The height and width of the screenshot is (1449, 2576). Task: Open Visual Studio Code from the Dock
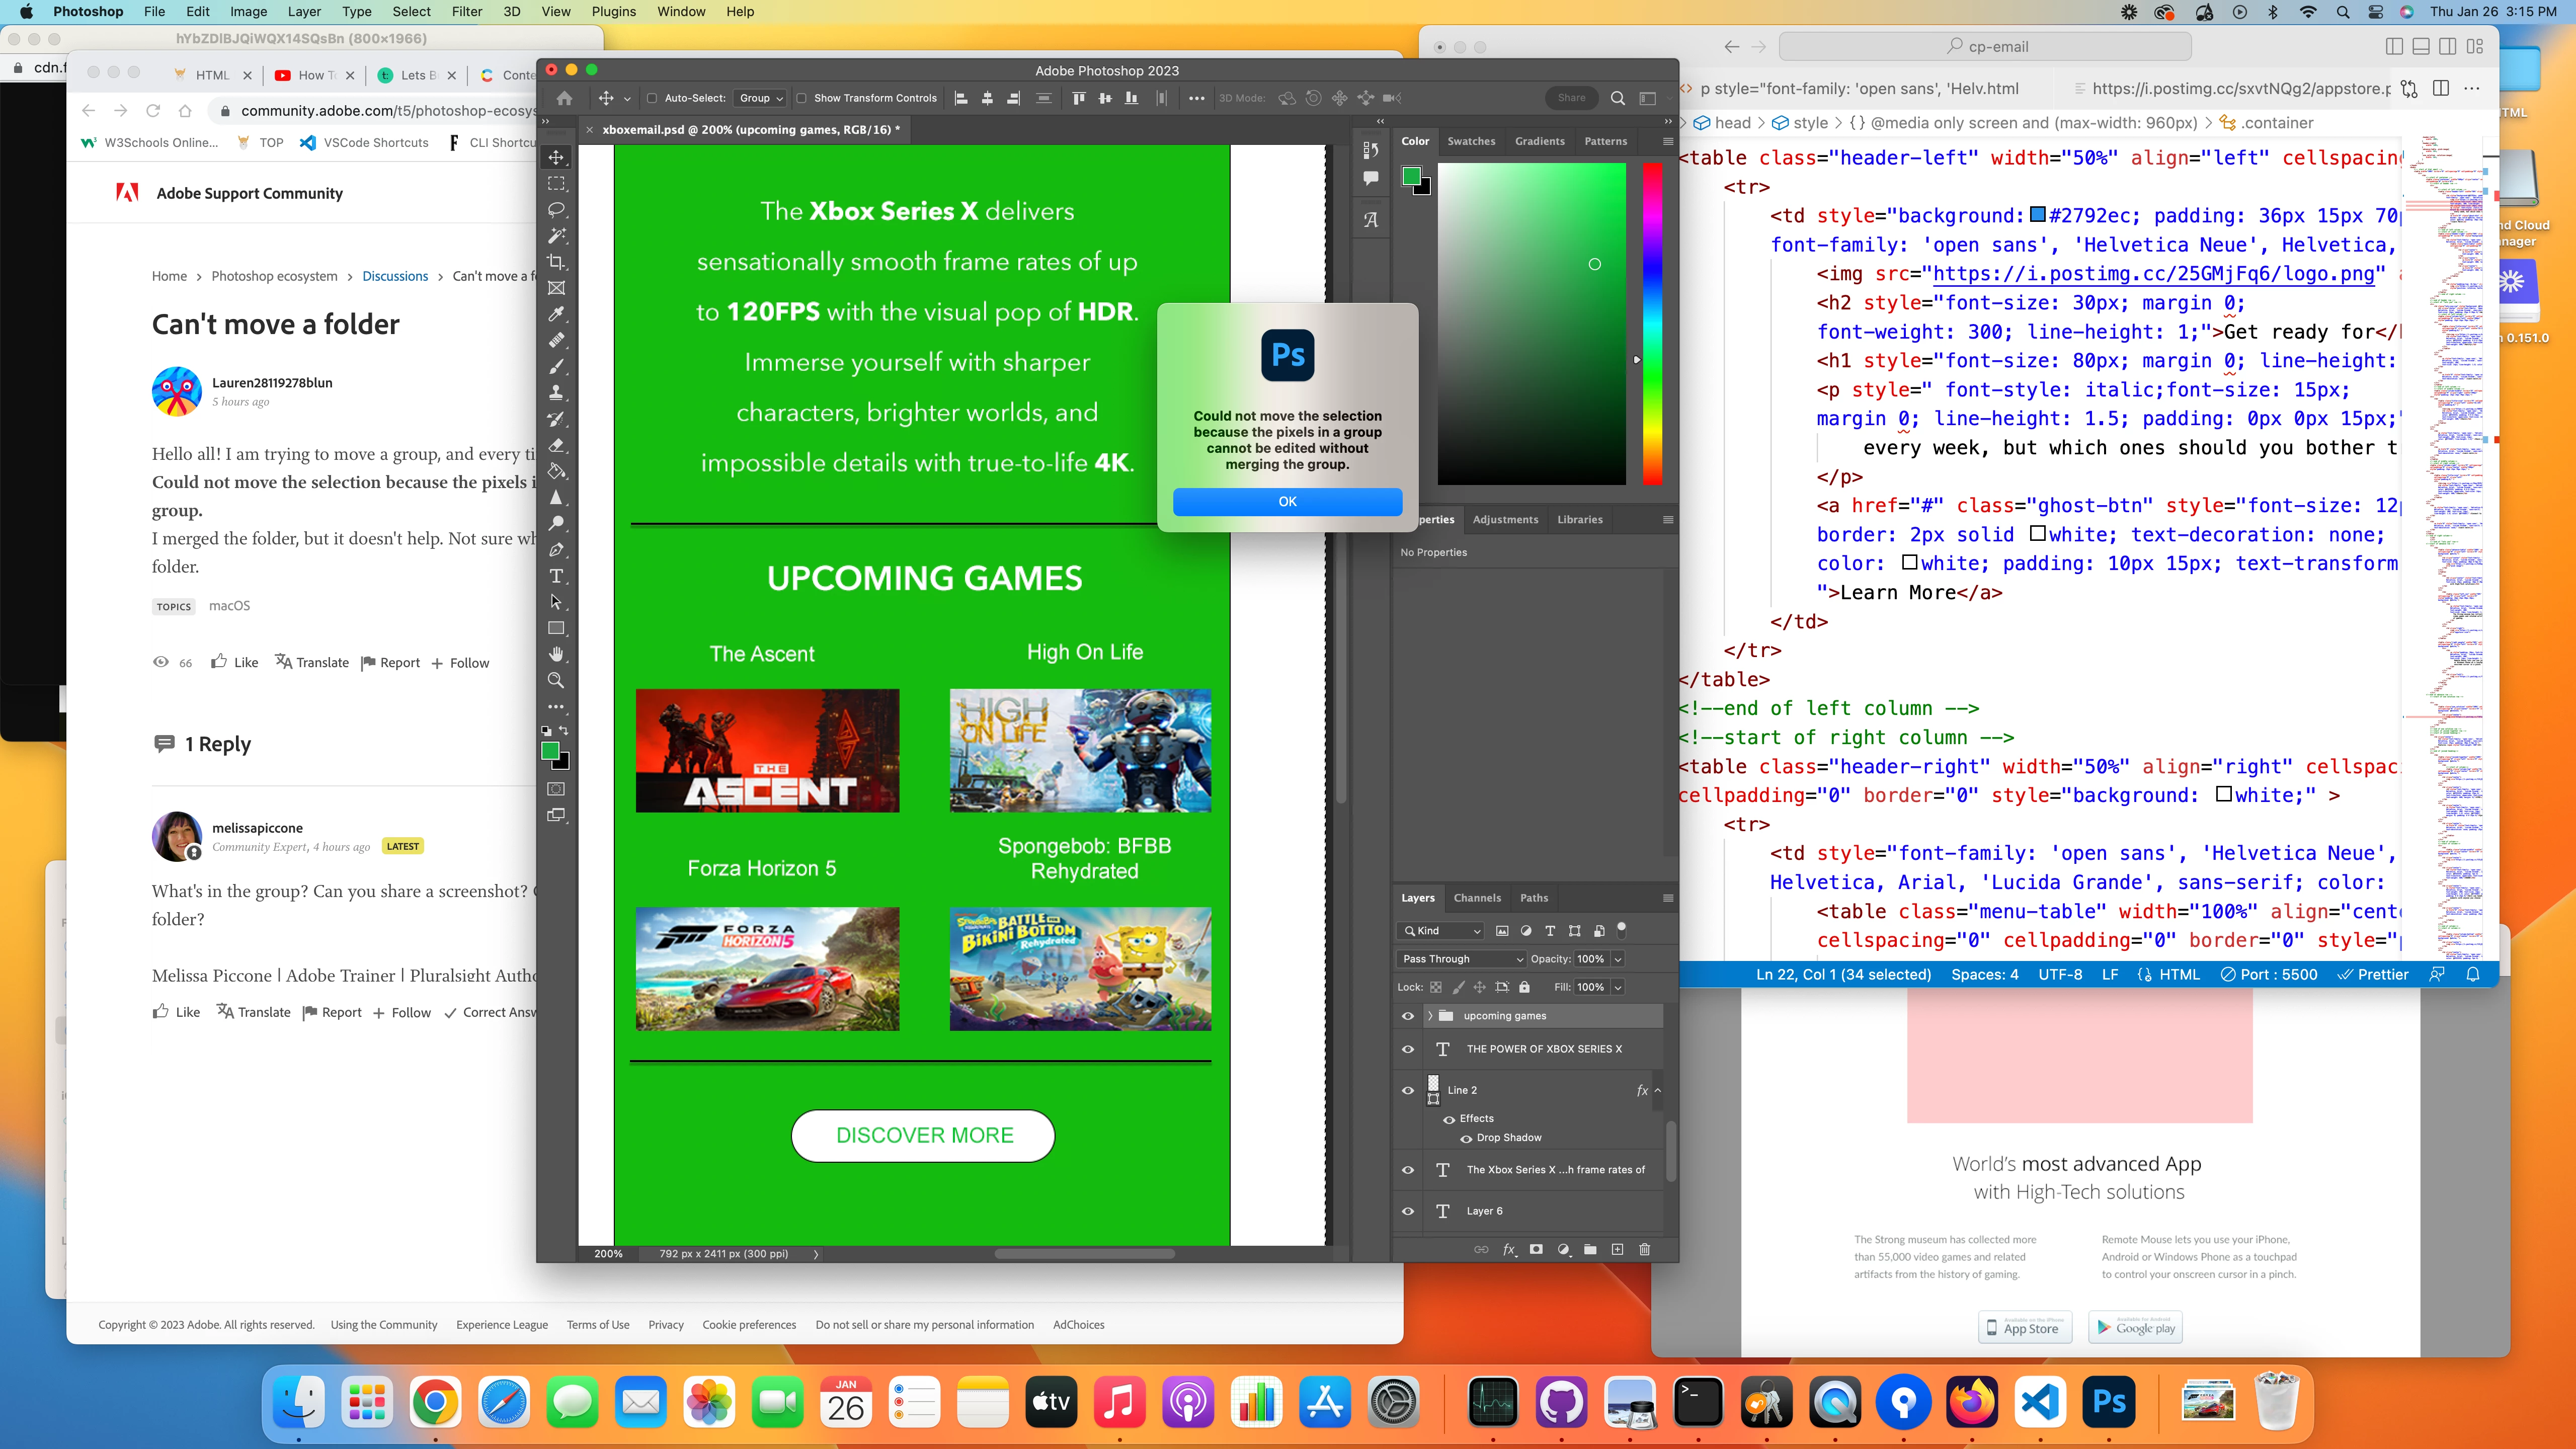coord(2040,1402)
